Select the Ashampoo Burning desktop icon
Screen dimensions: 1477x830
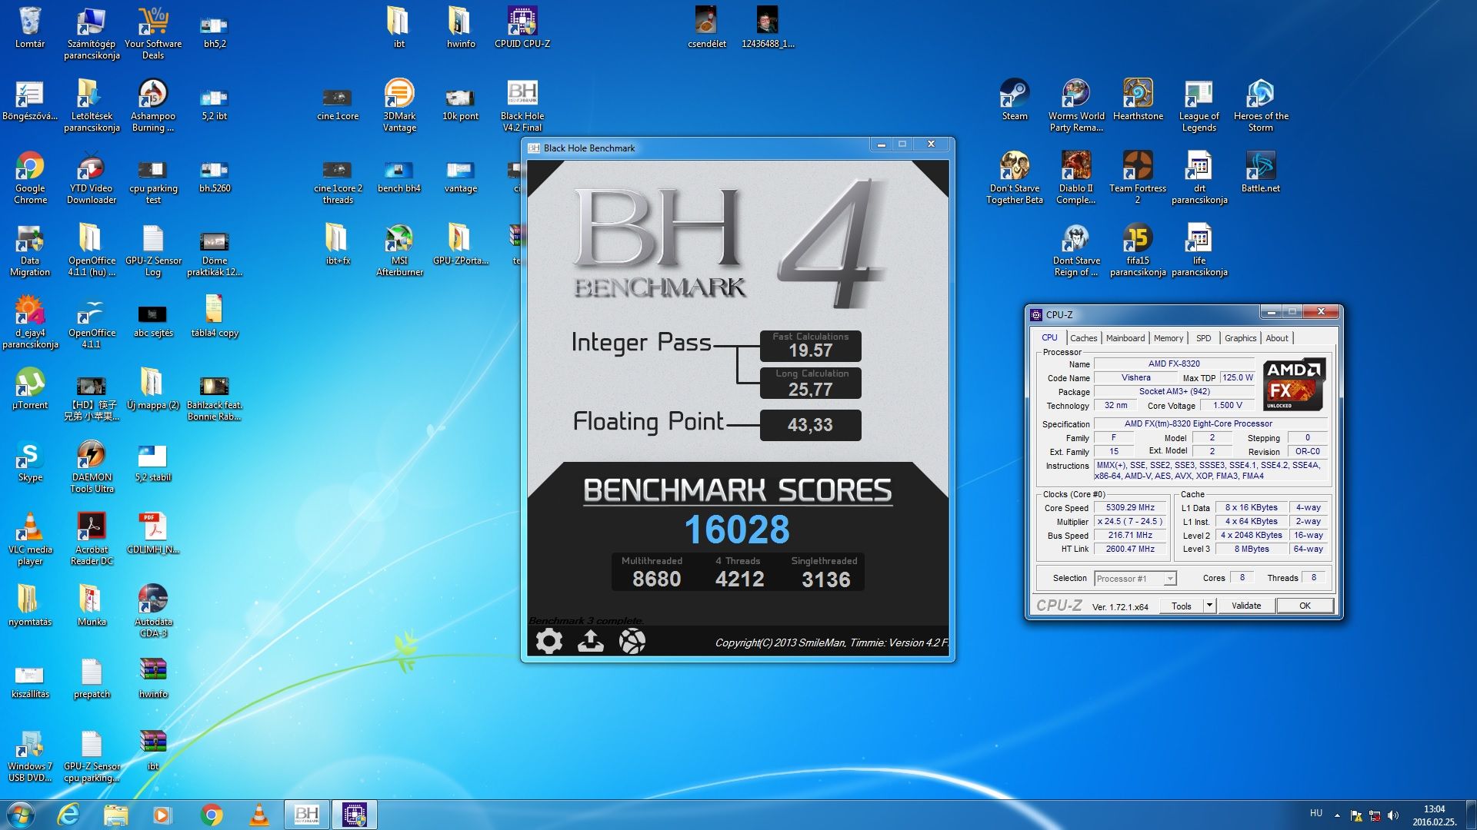(x=153, y=105)
